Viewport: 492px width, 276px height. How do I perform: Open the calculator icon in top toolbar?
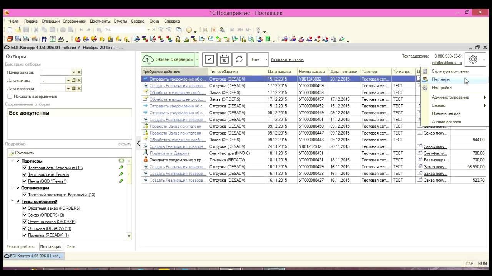[x=206, y=30]
